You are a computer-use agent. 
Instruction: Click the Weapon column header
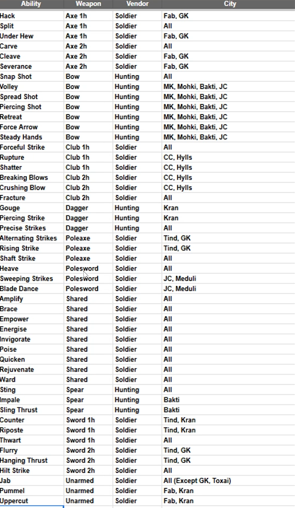point(88,4)
